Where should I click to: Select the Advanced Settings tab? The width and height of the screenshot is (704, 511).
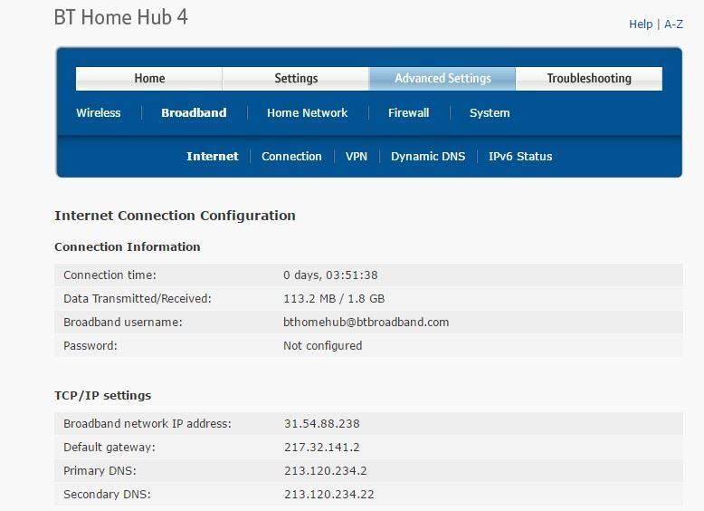442,79
